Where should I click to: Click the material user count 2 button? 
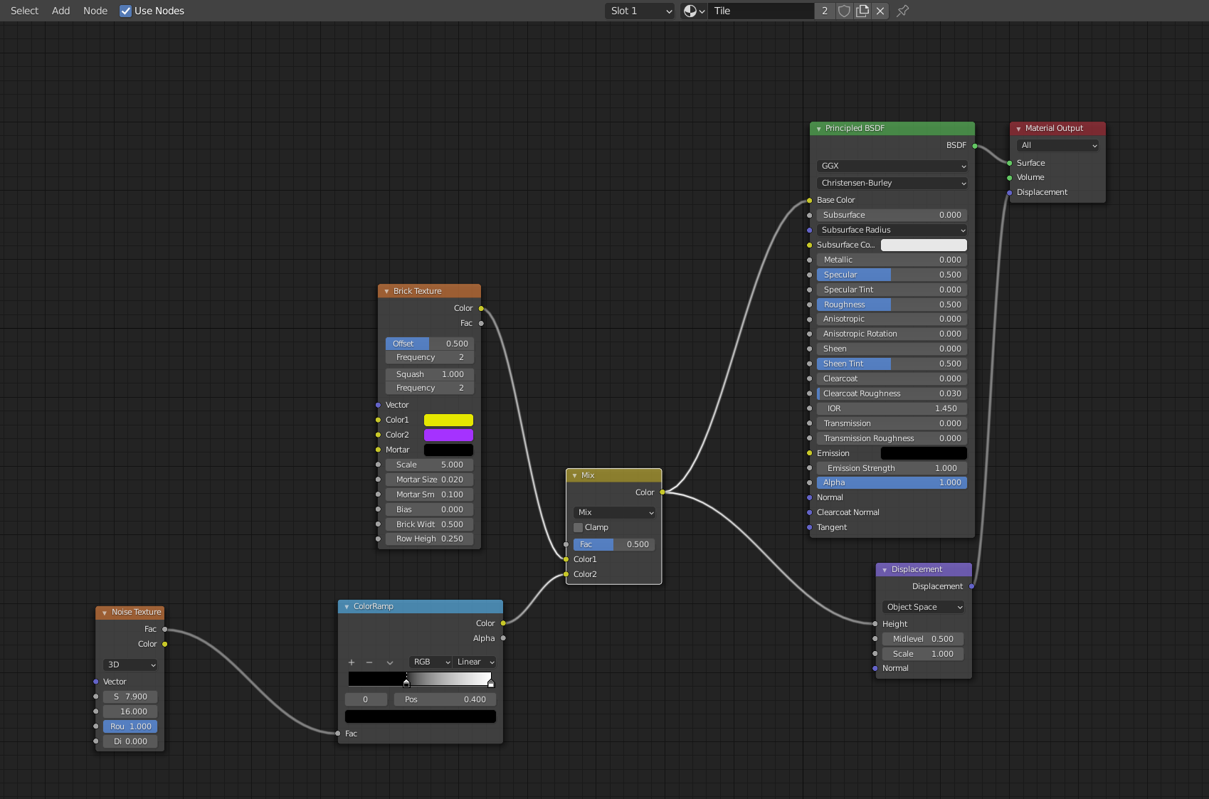point(825,11)
